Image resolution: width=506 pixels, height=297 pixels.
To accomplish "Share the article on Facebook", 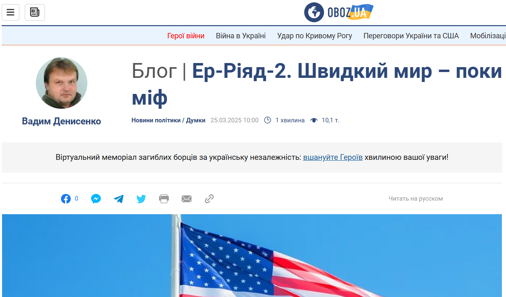I will tap(66, 199).
